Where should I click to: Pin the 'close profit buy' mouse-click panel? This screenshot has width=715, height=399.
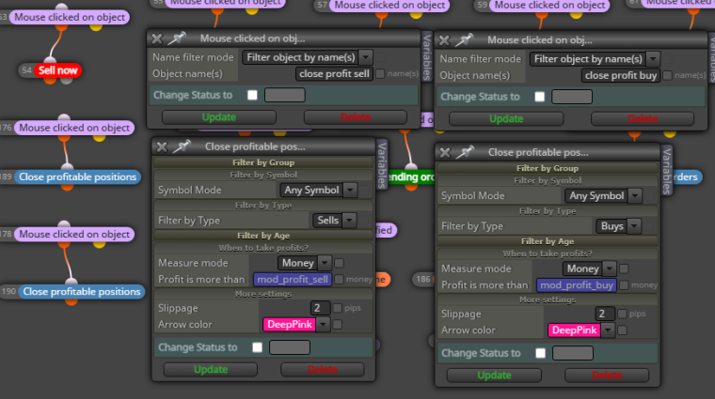(464, 39)
